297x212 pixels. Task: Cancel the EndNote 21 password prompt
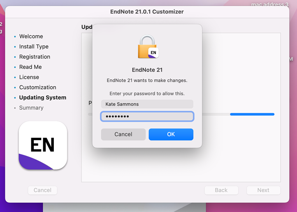(123, 134)
